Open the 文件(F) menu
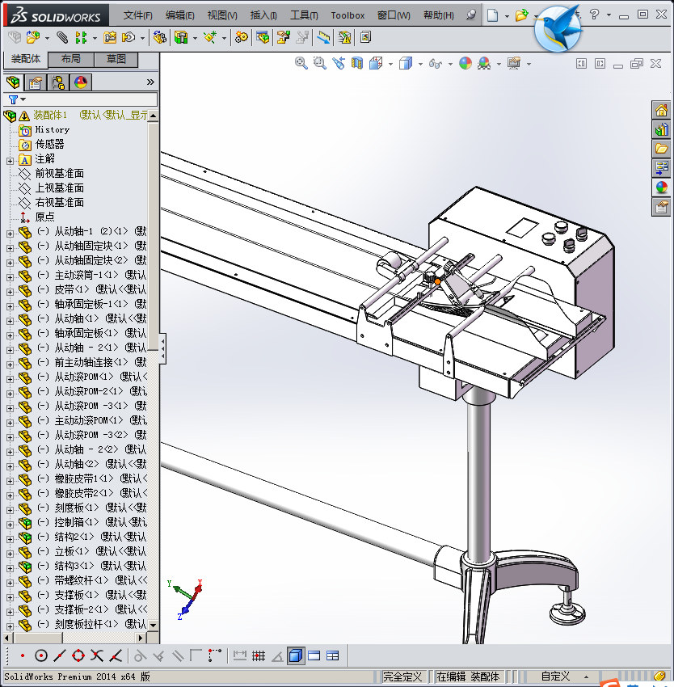 point(138,15)
